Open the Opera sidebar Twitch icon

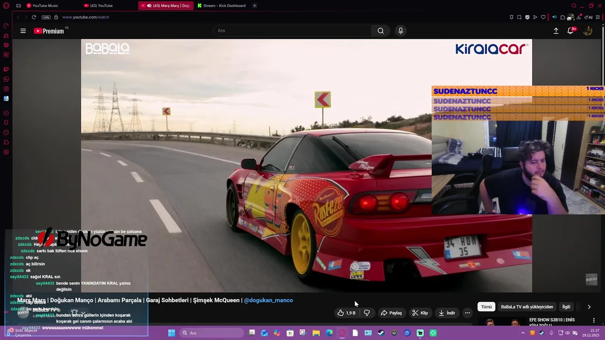point(6,69)
